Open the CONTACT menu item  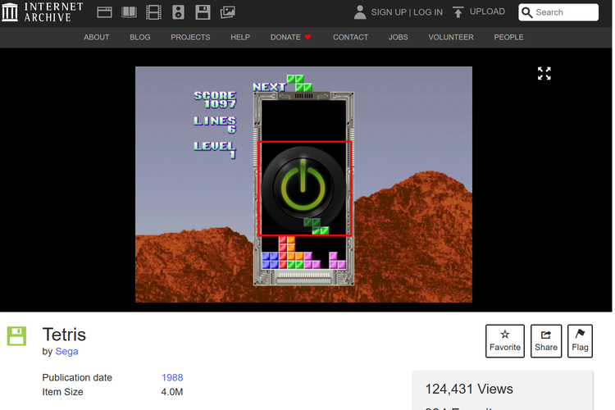coord(351,37)
